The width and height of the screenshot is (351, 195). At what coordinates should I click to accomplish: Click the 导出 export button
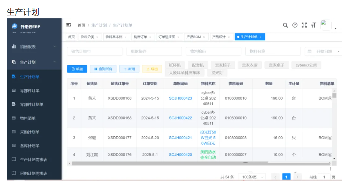152,69
